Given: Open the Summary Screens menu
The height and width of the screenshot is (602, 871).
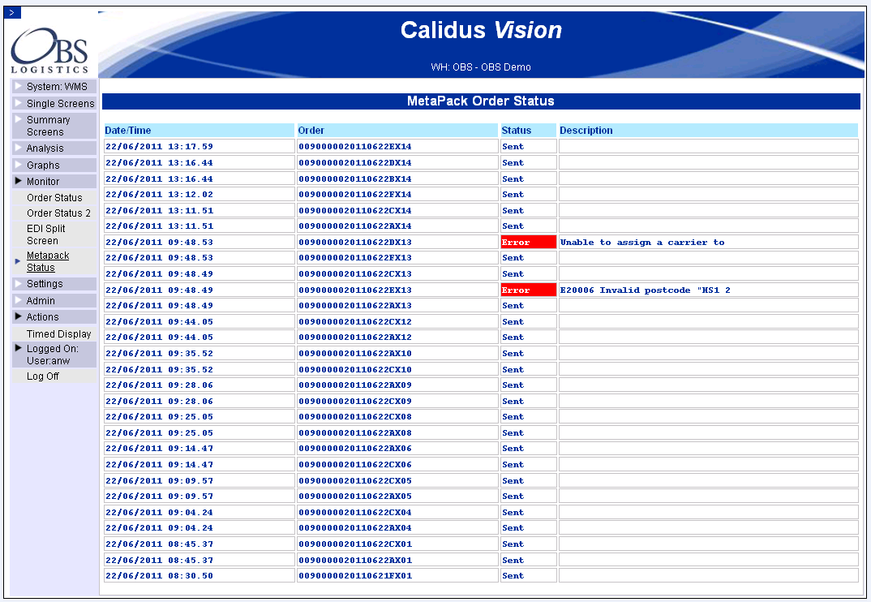Looking at the screenshot, I should 49,126.
